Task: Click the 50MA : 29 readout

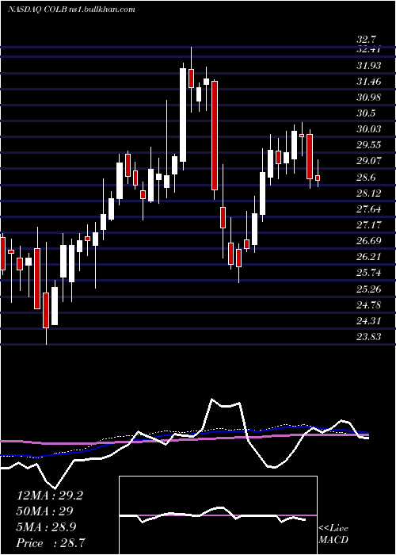Action: 45,511
